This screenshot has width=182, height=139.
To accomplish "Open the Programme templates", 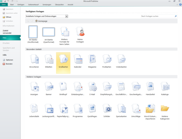I will 78,111.
